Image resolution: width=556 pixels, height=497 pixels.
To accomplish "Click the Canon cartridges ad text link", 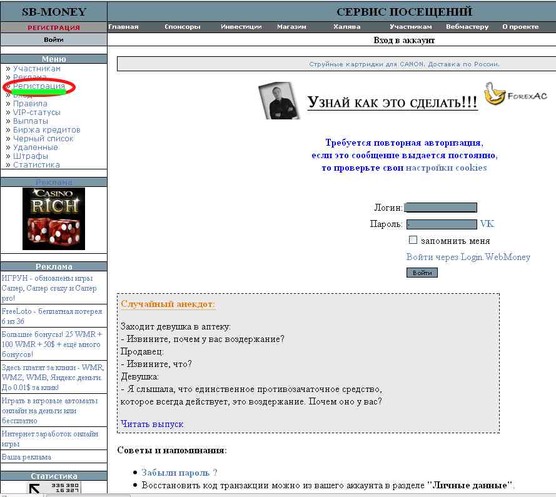I will (x=404, y=64).
